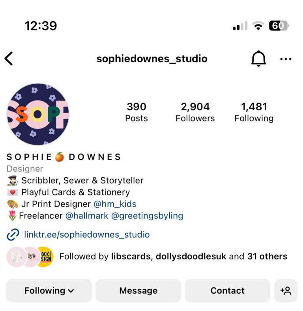Visit the @hallmark profile mention
Image resolution: width=303 pixels, height=311 pixels.
(x=87, y=216)
